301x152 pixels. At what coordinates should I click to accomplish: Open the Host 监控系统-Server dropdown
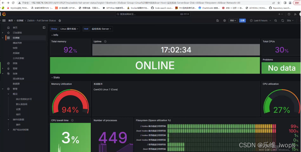[101, 29]
